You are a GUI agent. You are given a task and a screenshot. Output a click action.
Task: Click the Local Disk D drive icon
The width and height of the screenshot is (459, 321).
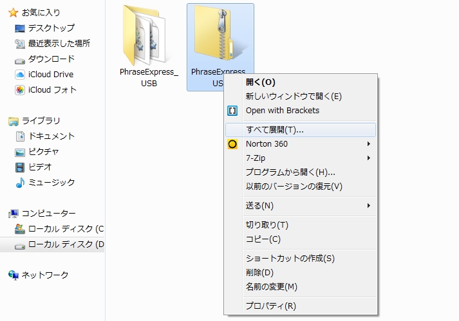coord(20,246)
